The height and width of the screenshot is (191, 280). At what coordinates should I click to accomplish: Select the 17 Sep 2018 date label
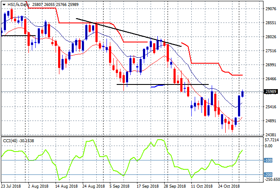click(x=148, y=186)
